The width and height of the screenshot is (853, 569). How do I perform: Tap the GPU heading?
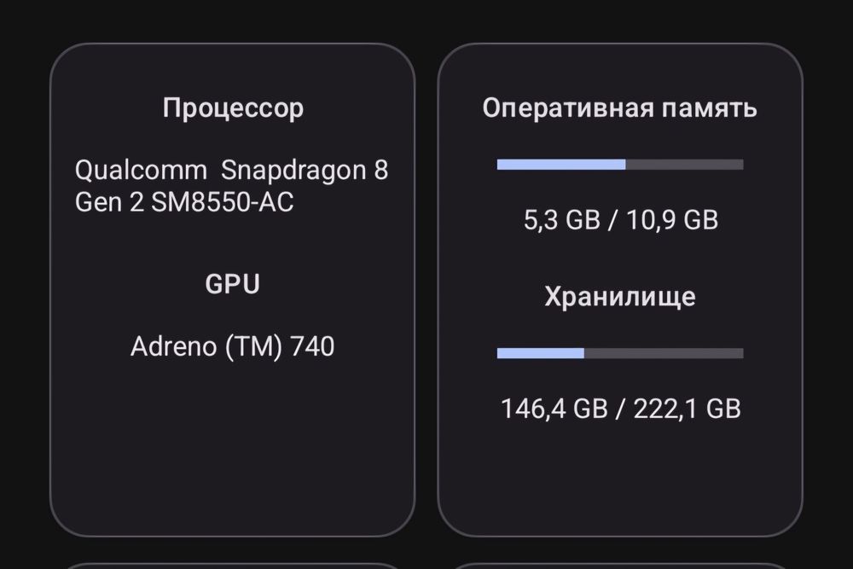click(232, 284)
